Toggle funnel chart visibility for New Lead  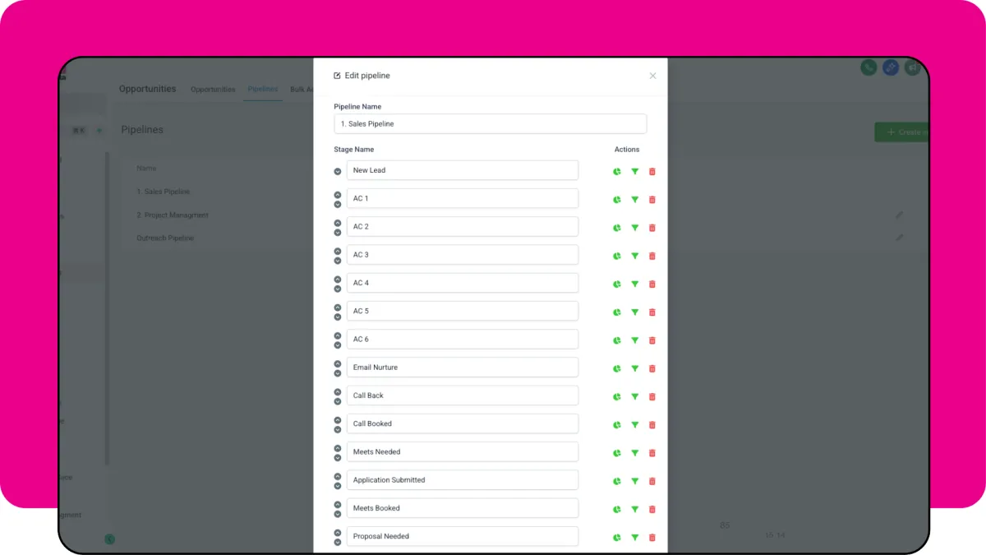(634, 171)
